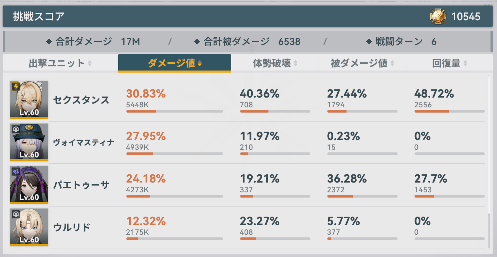Open the パエトゥーサ character portrait
The image size is (497, 257).
click(x=29, y=185)
